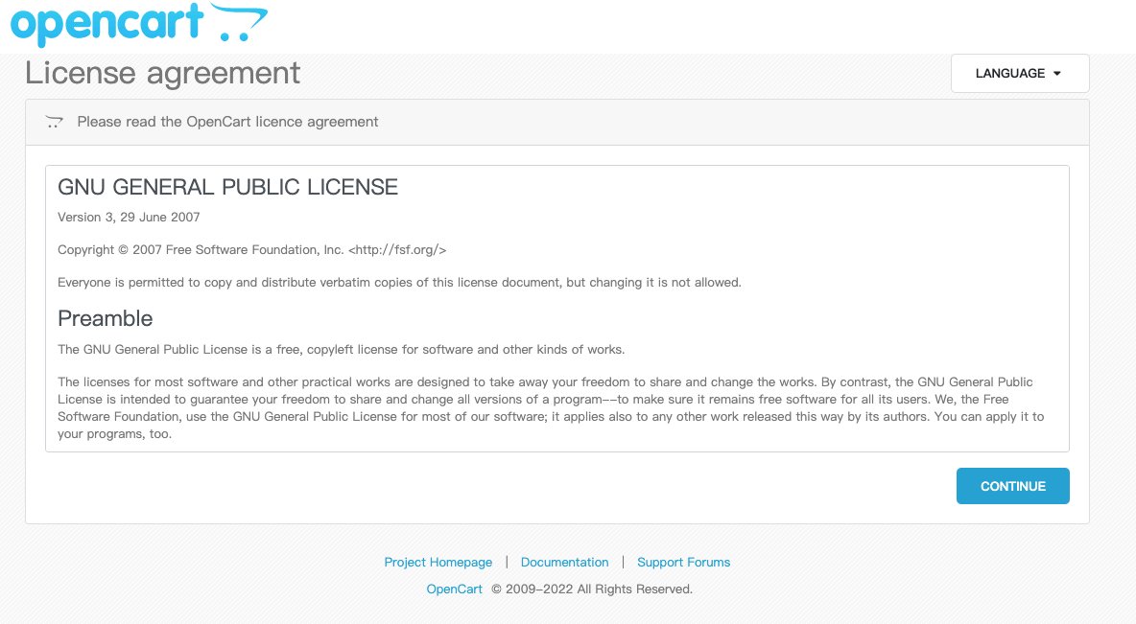Visit the Support Forums link

pos(683,563)
